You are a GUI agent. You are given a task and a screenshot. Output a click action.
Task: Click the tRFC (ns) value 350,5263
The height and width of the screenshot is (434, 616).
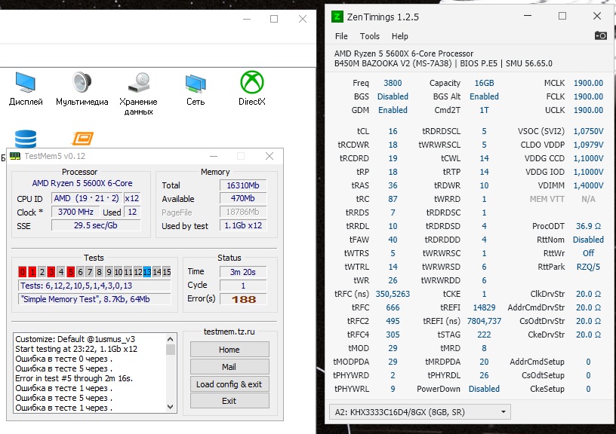pos(393,294)
